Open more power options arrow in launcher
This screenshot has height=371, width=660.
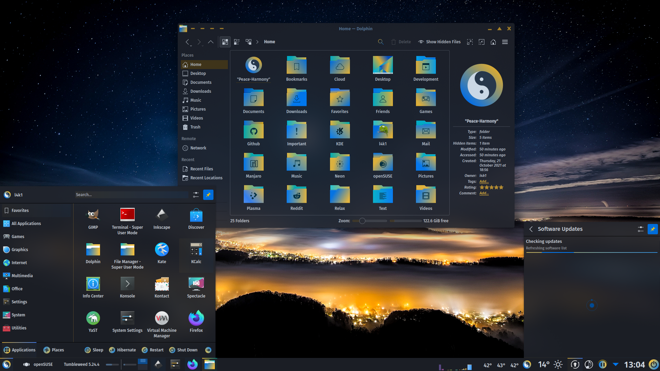[208, 350]
